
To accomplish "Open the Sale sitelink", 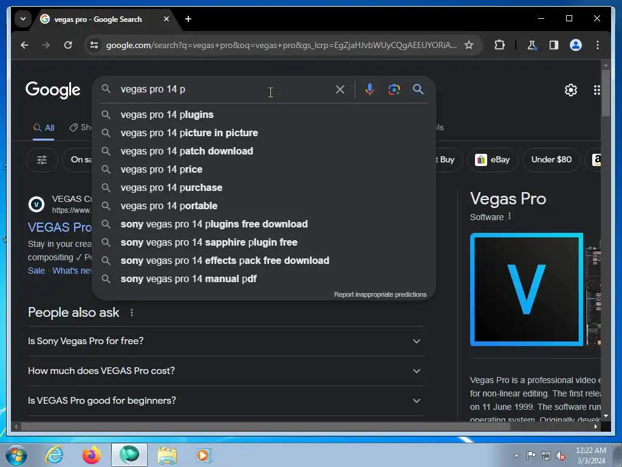I will point(36,271).
